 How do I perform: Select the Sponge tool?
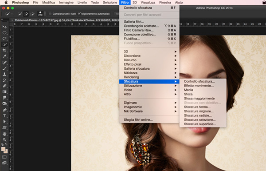click(x=4, y=103)
